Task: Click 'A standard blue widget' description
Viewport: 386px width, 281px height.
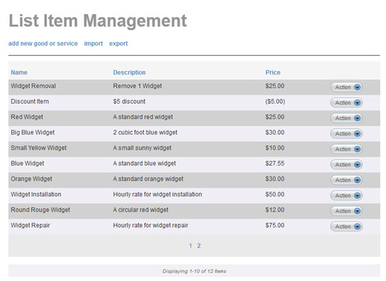Action: (144, 164)
